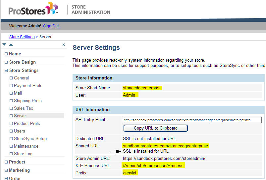Click the API Entry Point URL field
The width and height of the screenshot is (266, 180).
point(192,120)
